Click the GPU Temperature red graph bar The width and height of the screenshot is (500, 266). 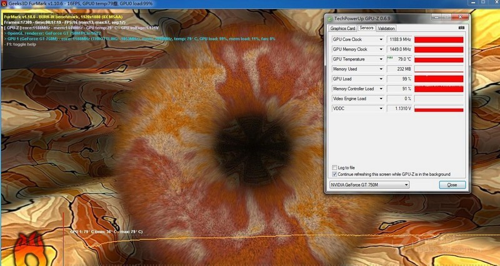click(x=439, y=59)
